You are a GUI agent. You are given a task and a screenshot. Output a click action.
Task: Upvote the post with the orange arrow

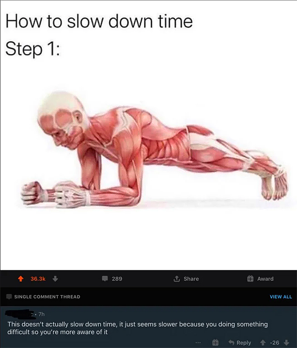click(x=21, y=279)
